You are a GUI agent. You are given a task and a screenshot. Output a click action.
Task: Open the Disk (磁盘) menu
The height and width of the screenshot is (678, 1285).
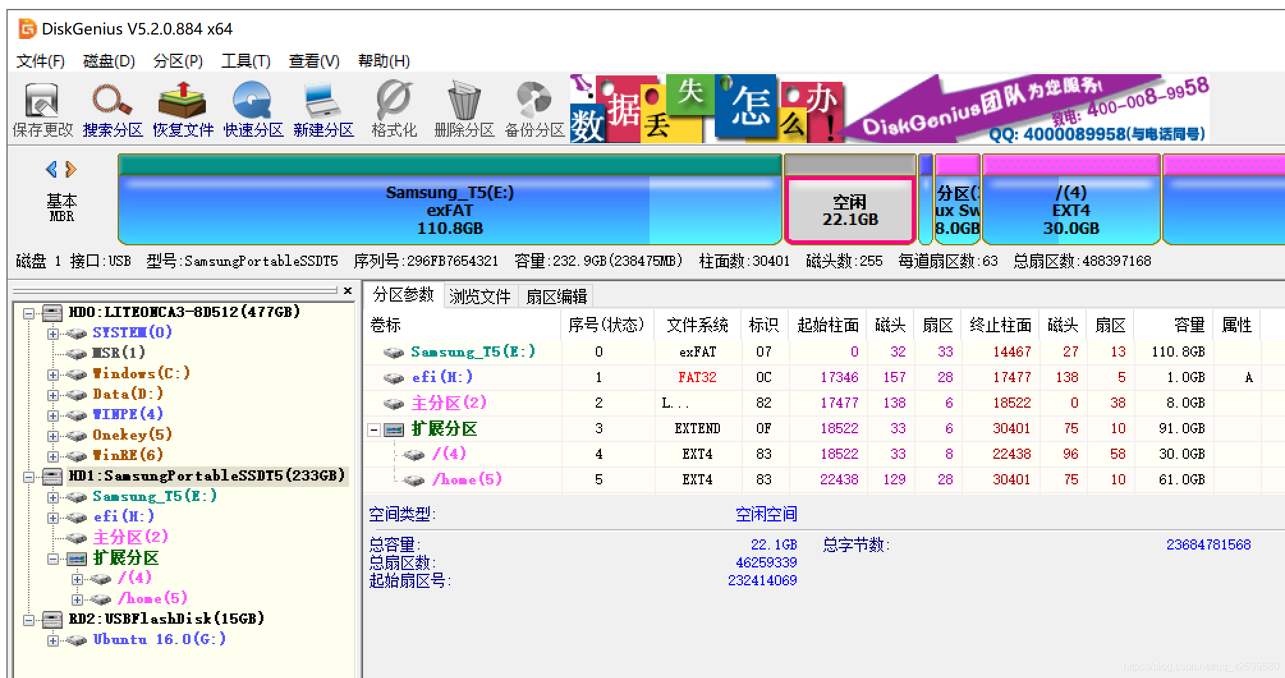point(109,61)
